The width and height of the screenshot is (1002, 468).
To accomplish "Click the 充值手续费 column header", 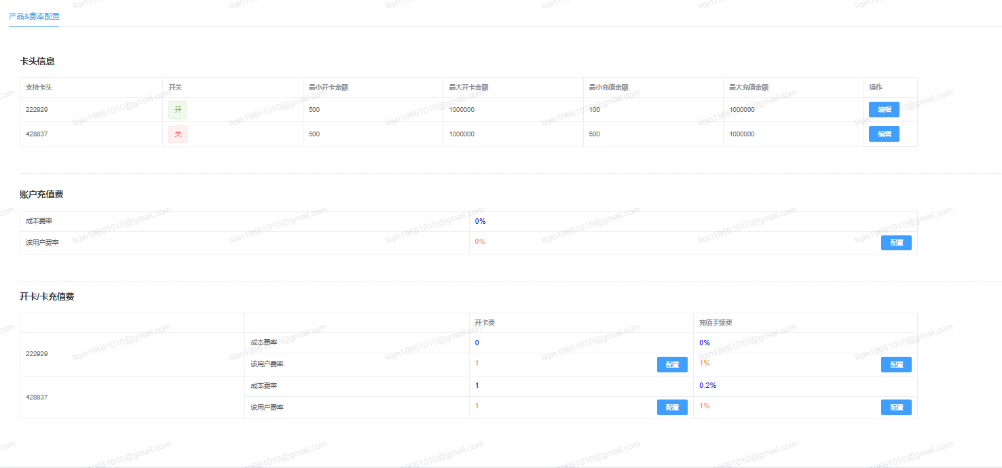I will point(716,323).
